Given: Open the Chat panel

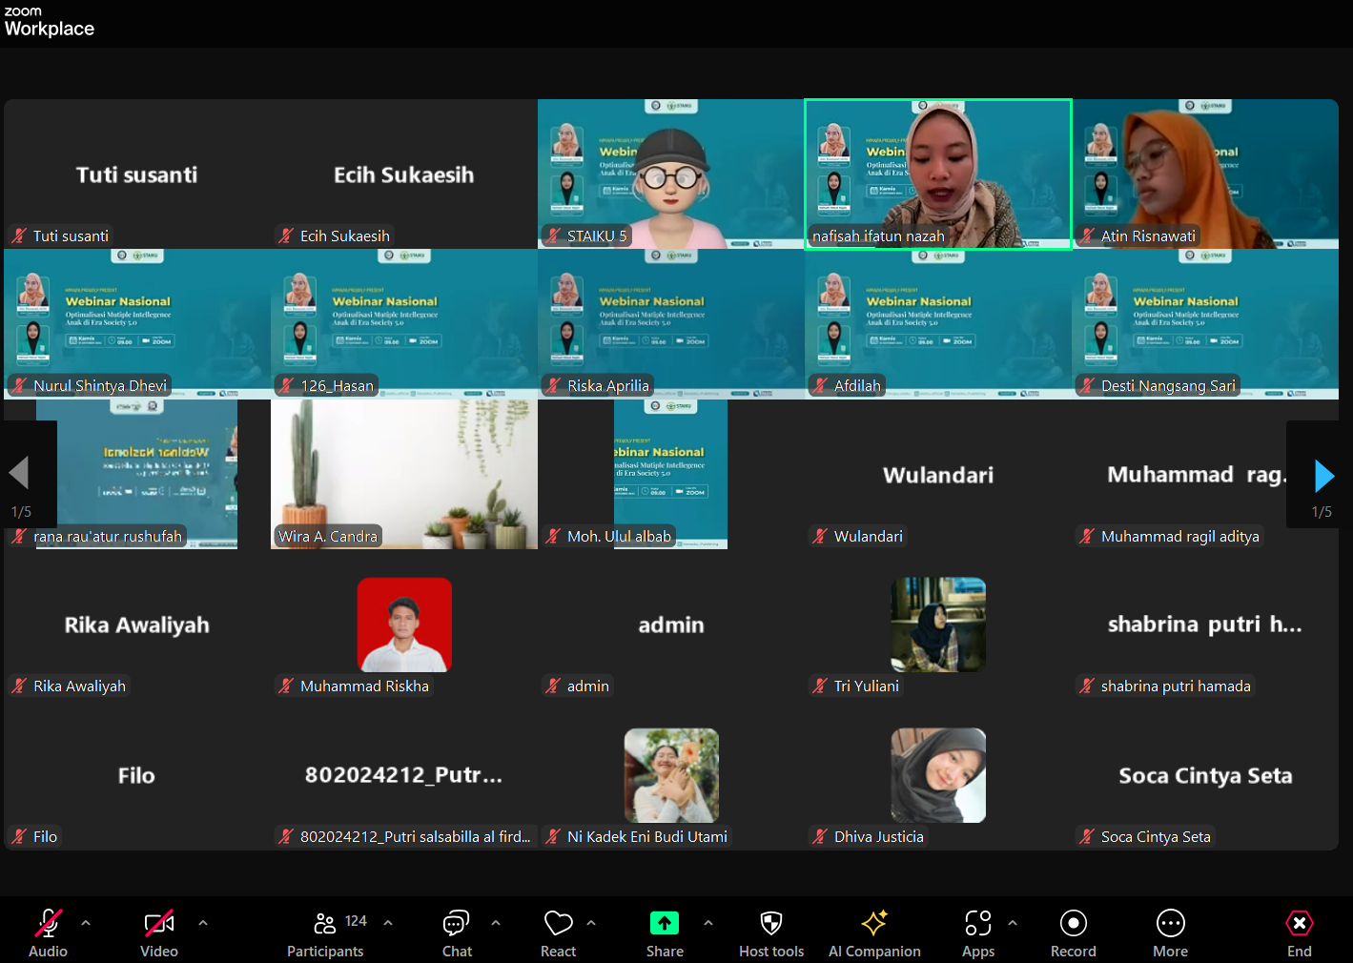Looking at the screenshot, I should coord(457,933).
